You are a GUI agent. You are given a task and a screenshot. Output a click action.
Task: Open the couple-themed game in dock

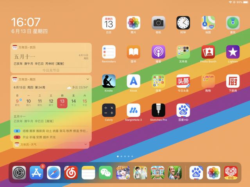(140, 173)
